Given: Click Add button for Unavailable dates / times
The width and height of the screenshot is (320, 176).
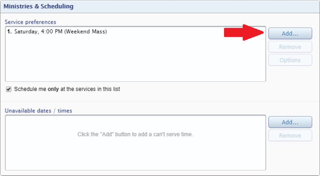Looking at the screenshot, I should pyautogui.click(x=290, y=122).
